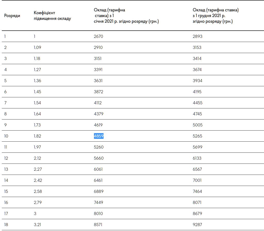The height and width of the screenshot is (231, 264).
Task: Select the salary value 8010
Action: (x=98, y=213)
